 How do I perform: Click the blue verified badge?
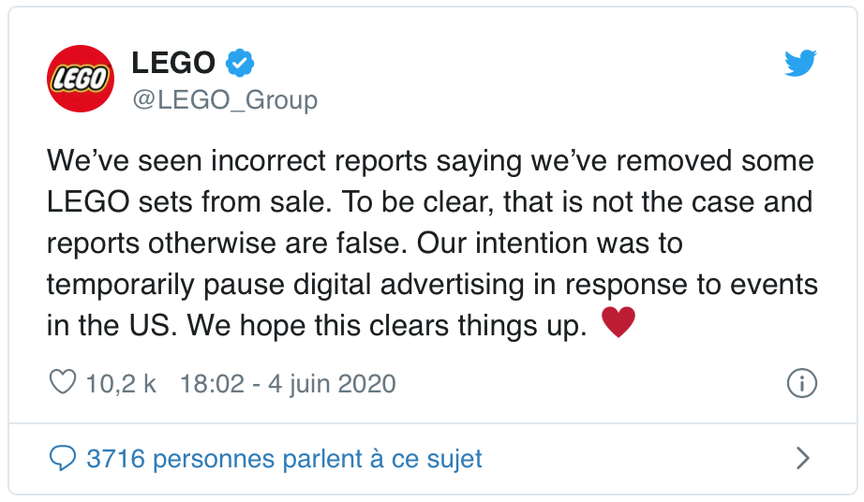click(x=241, y=64)
